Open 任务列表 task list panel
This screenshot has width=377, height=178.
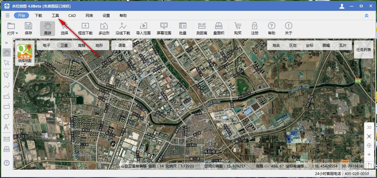pyautogui.click(x=364, y=49)
